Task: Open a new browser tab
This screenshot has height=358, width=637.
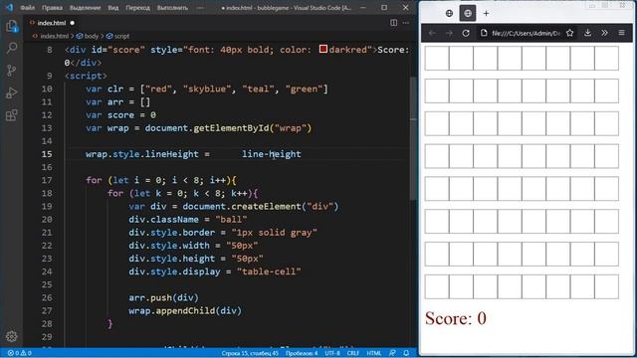Action: click(x=486, y=13)
